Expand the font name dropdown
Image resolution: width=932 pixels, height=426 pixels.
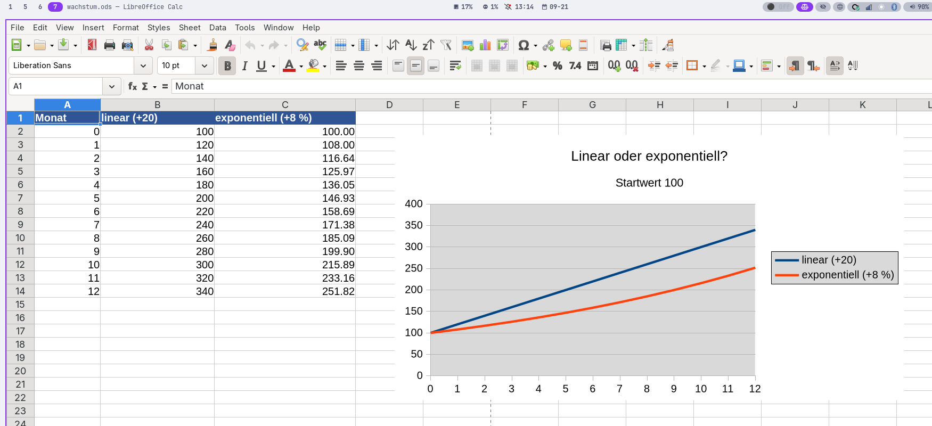(143, 65)
